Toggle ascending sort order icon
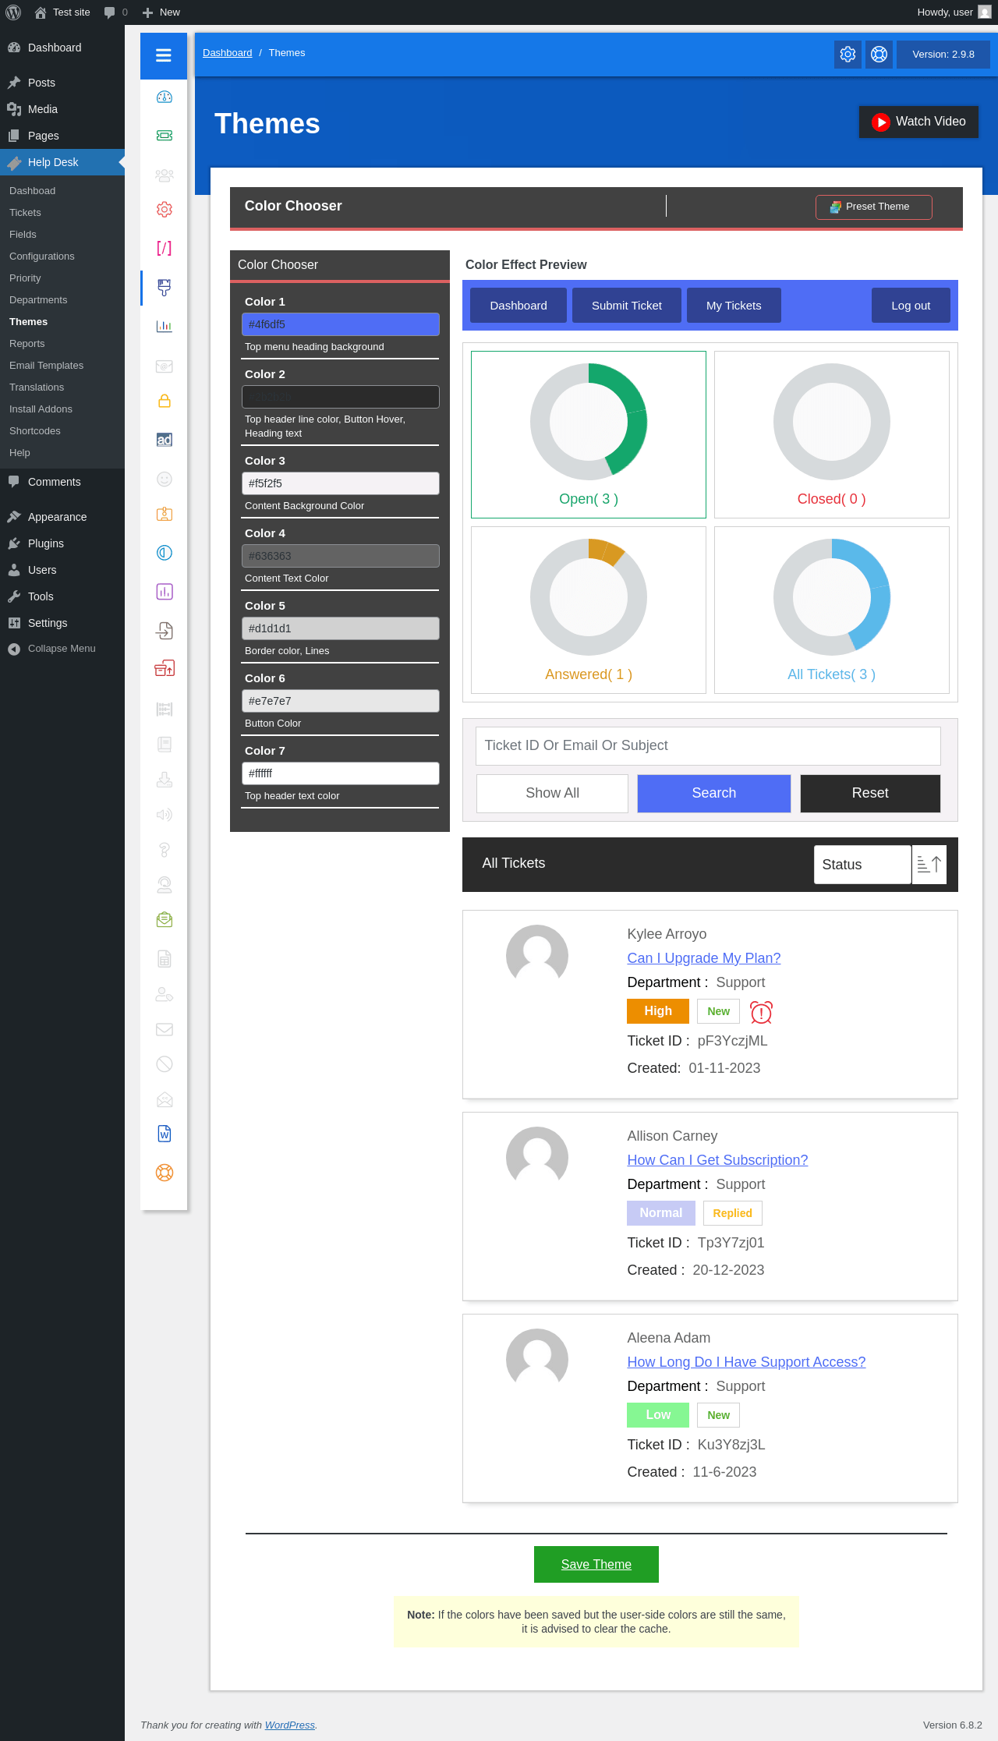The width and height of the screenshot is (998, 1741). click(929, 865)
